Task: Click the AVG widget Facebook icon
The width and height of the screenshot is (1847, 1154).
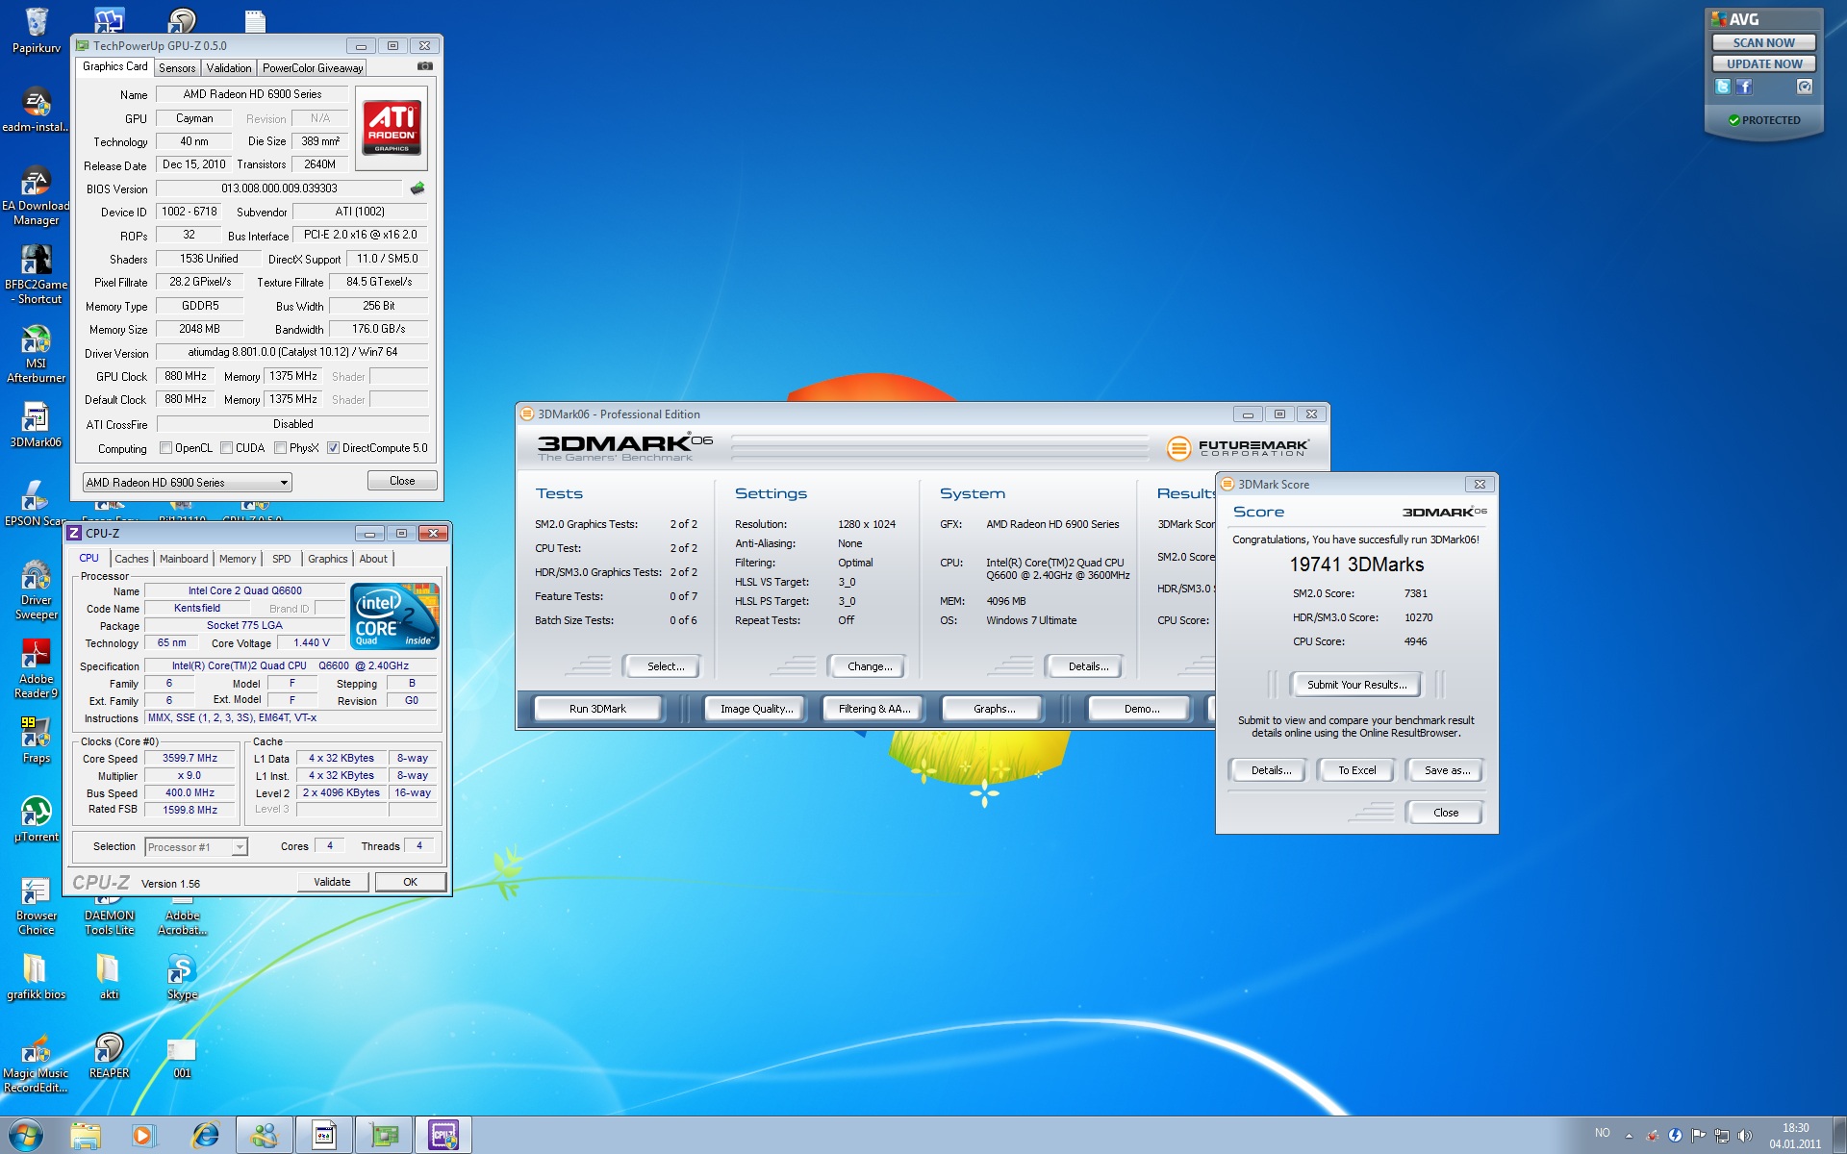Action: [x=1744, y=87]
